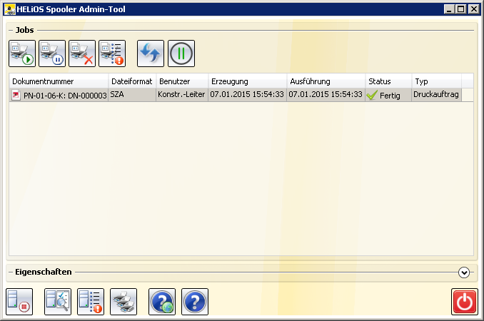Image resolution: width=484 pixels, height=321 pixels.
Task: Toggle the green pause spooler button
Action: point(181,53)
